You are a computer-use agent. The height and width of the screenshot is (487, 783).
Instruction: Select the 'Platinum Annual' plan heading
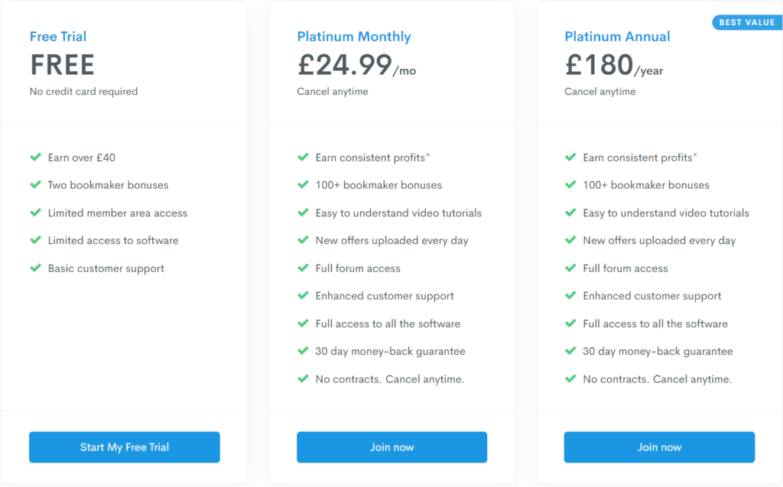(x=617, y=36)
